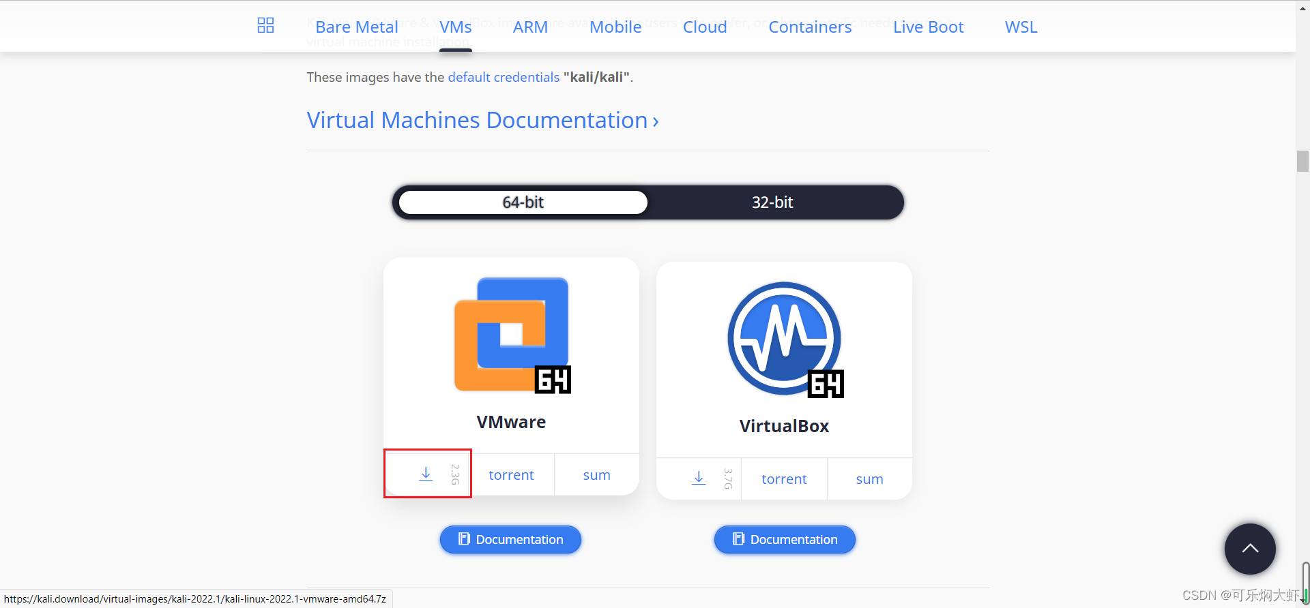Go to the VMs tab
The width and height of the screenshot is (1310, 608).
456,27
